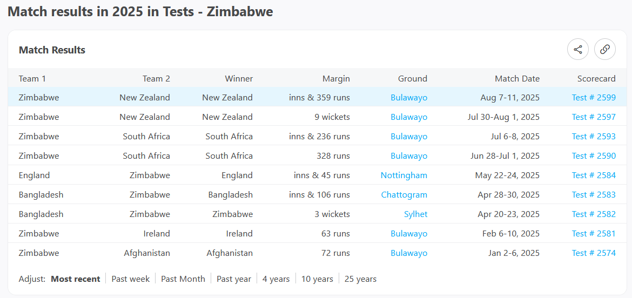Choose the Past year filter
Image resolution: width=632 pixels, height=298 pixels.
234,279
